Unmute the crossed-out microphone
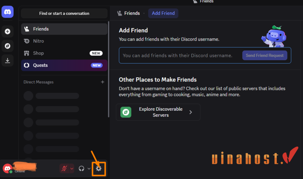This screenshot has height=179, width=303. [64, 168]
